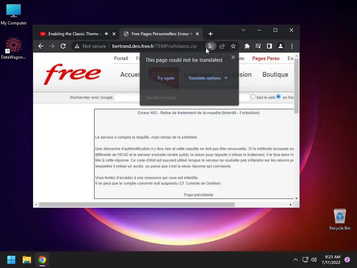Click the horizontal scrollbar thumb
Viewport: 357px width, 268px height.
click(x=137, y=204)
